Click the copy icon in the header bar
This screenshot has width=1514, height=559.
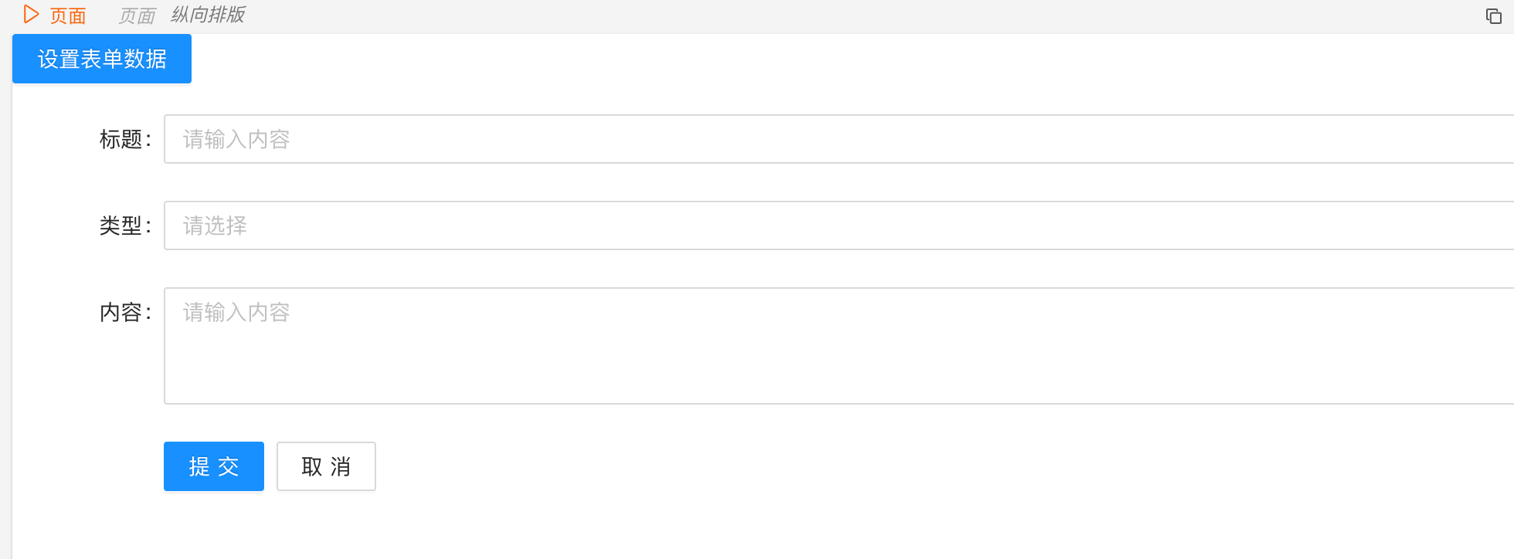[1493, 16]
